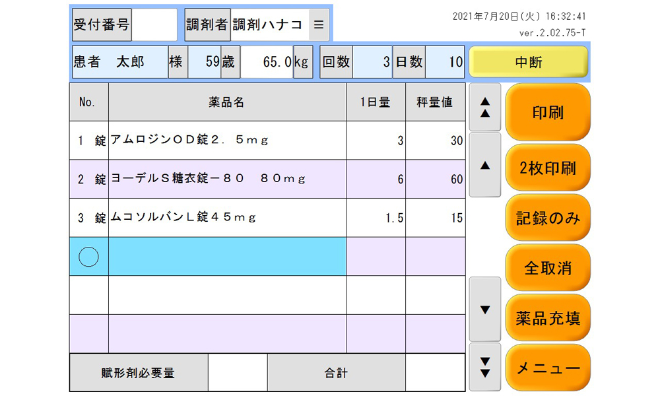Interrupt with the yellow 中断 button
660x396 pixels.
(529, 62)
